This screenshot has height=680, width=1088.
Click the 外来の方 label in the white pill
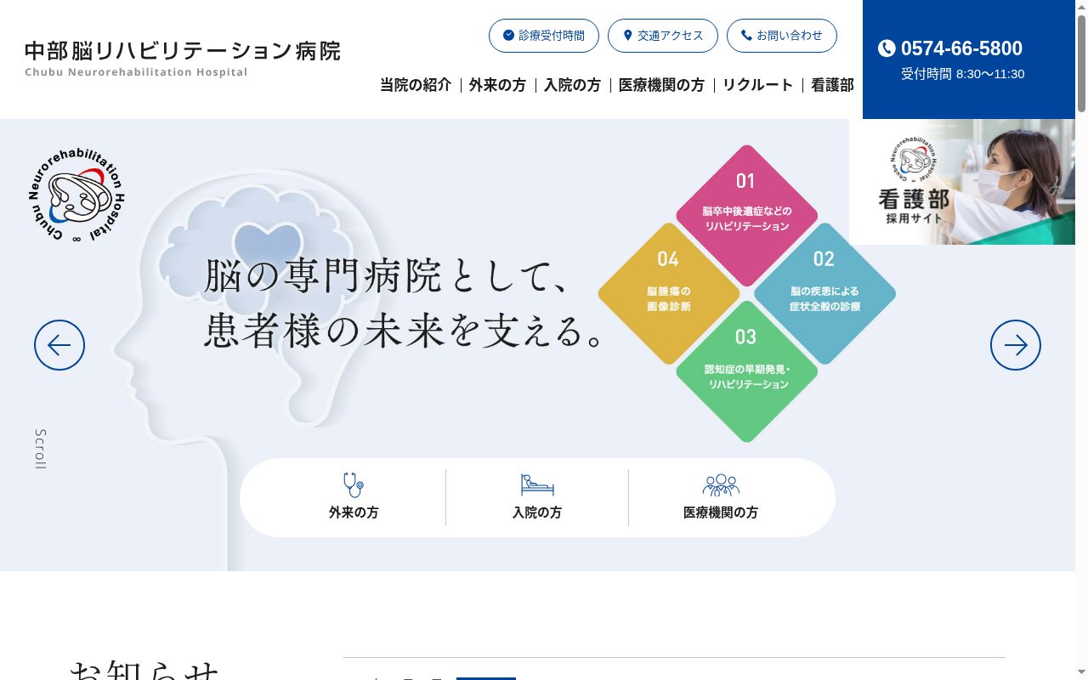pyautogui.click(x=354, y=513)
